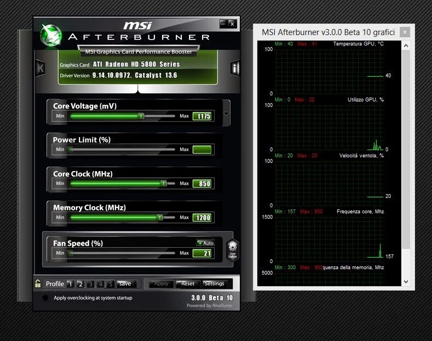Click the monitor window scroll down arrow
432x341 pixels.
[x=406, y=282]
